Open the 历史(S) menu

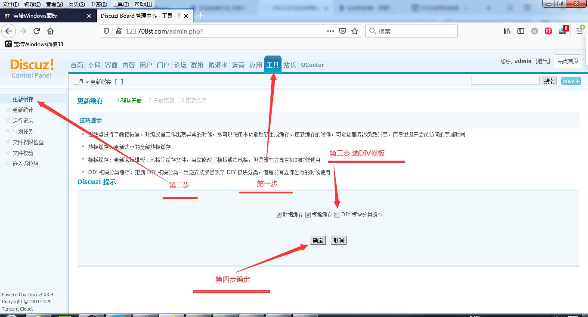click(x=77, y=4)
